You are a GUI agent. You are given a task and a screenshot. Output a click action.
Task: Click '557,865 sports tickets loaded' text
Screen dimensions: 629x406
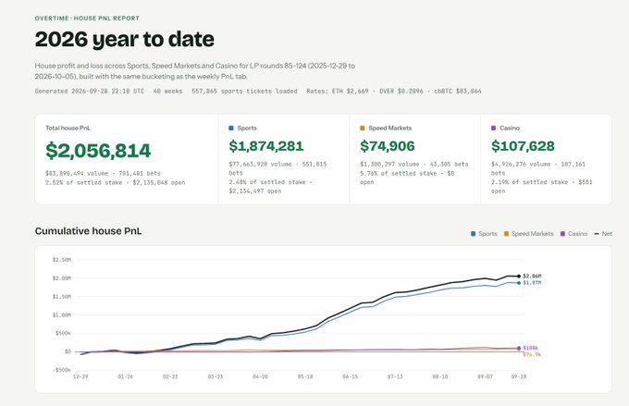click(244, 91)
